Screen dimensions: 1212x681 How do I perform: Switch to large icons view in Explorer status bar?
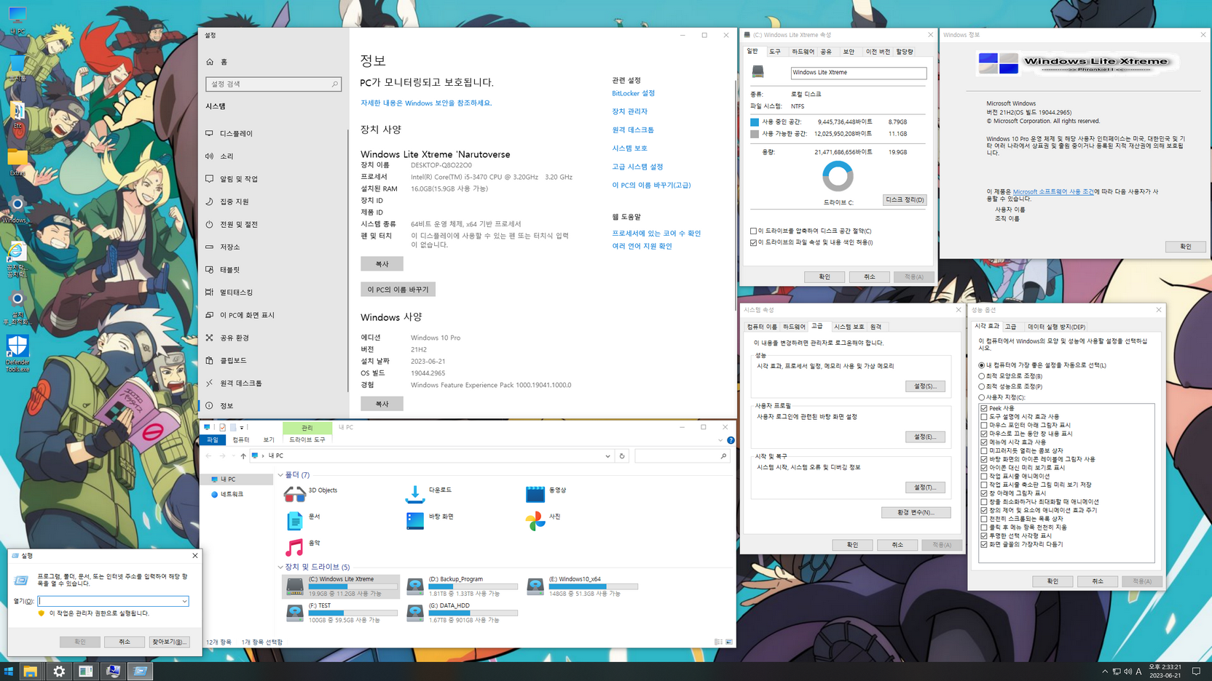[729, 642]
